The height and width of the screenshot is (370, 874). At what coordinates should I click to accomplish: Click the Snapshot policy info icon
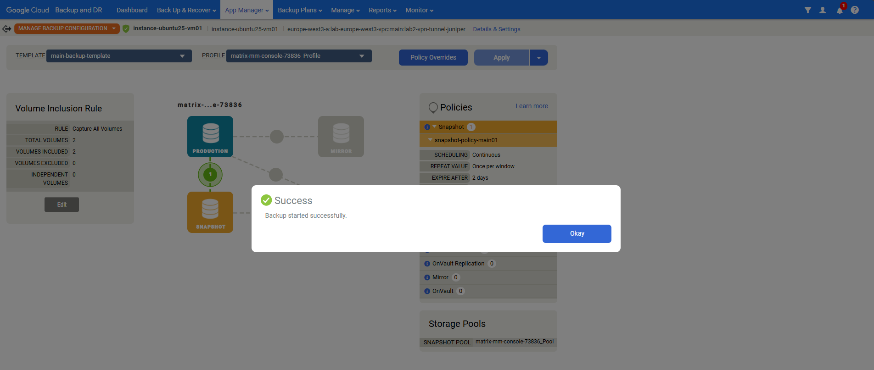pos(427,127)
